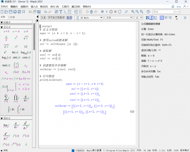Screen dimensions: 190x152
Task: Click the undo arrow icon
Action: [45, 11]
